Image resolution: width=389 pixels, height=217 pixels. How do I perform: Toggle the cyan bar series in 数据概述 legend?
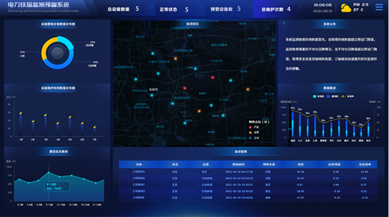315,96
